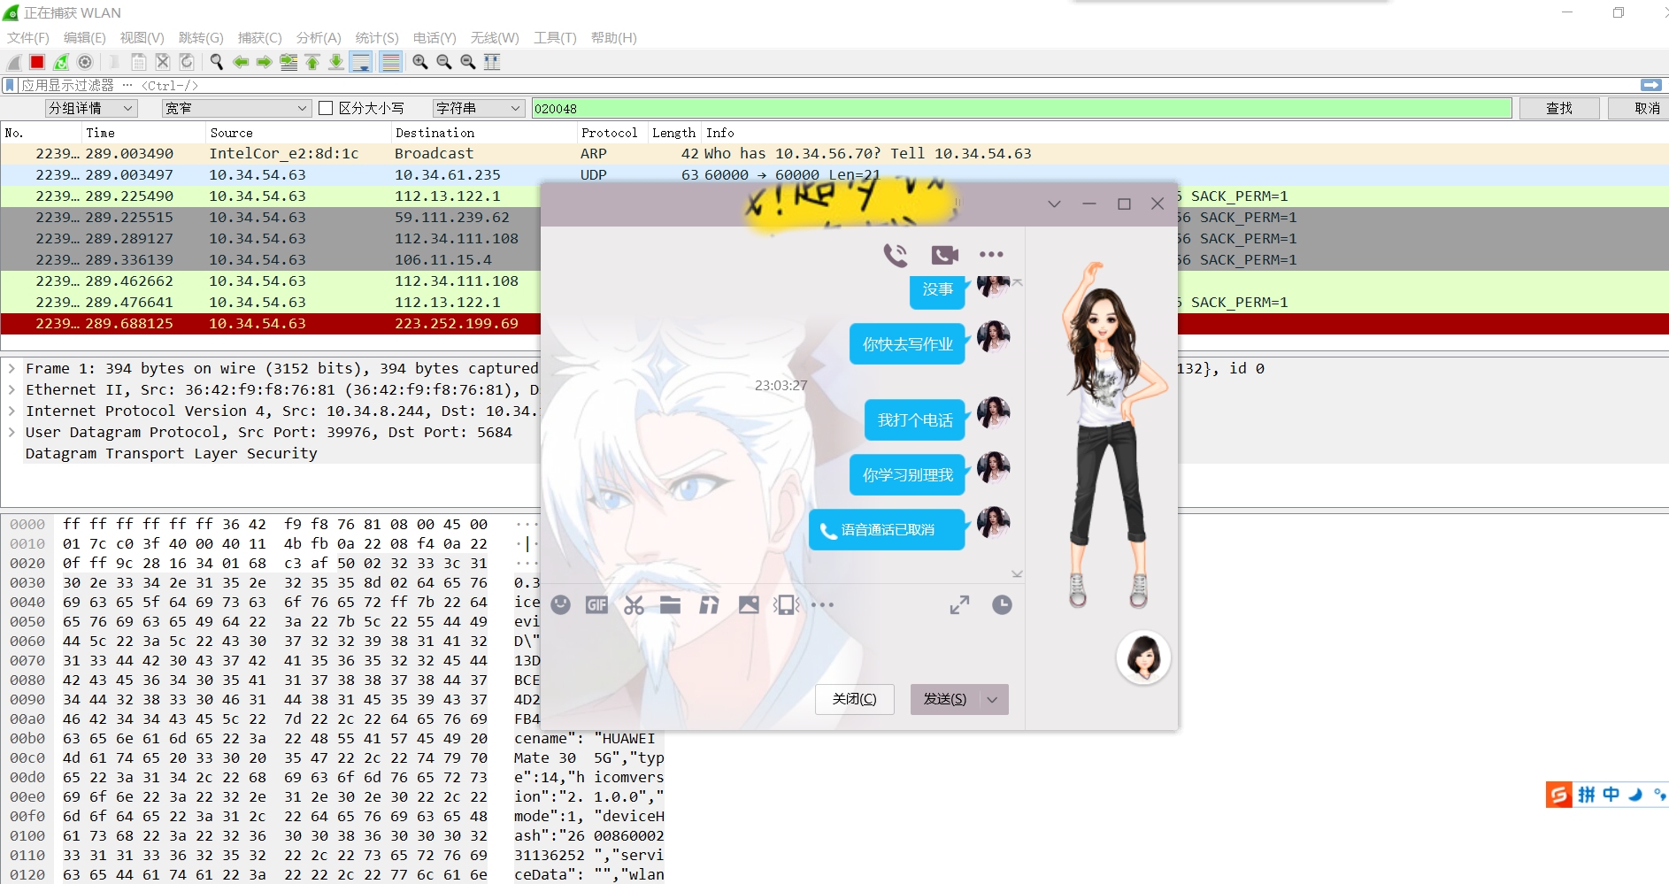This screenshot has height=884, width=1669.
Task: Open the 文件(F) menu
Action: point(28,37)
